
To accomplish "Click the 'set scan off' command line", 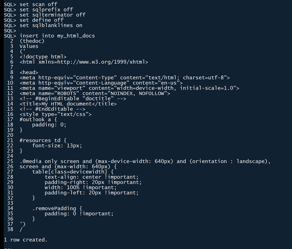I will click(x=38, y=4).
